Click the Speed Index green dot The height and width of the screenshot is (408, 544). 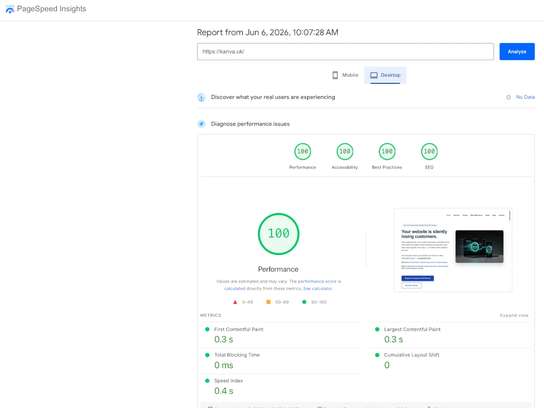[207, 380]
